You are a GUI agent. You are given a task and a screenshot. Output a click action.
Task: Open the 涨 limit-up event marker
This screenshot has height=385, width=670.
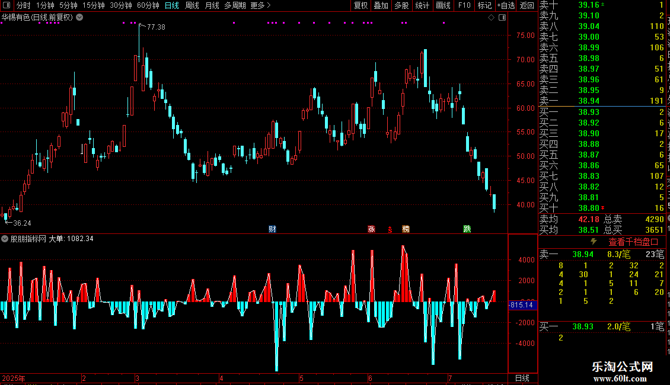(x=371, y=229)
